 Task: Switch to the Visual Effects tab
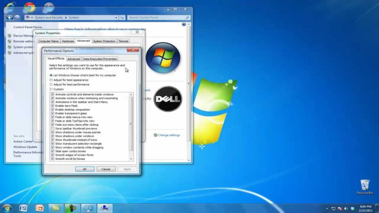pyautogui.click(x=56, y=58)
